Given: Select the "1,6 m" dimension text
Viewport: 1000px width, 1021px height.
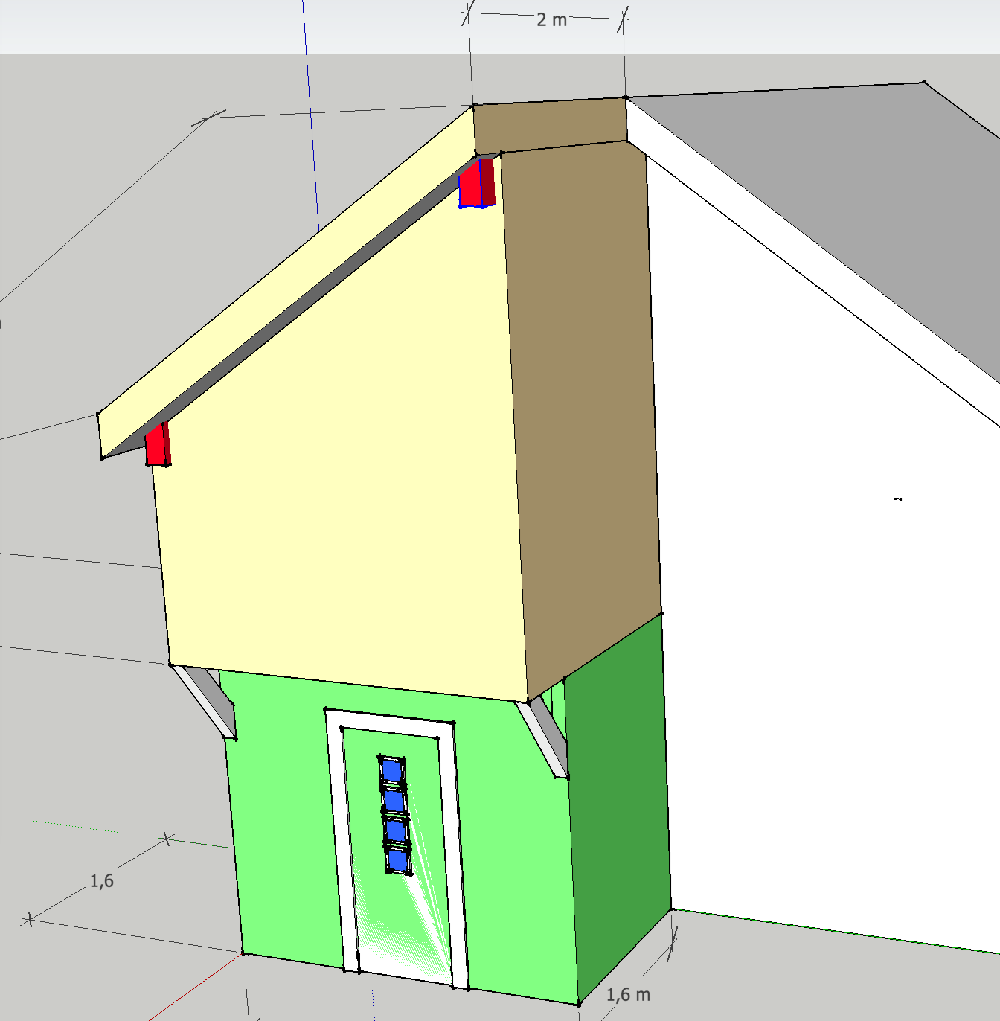Looking at the screenshot, I should [628, 994].
